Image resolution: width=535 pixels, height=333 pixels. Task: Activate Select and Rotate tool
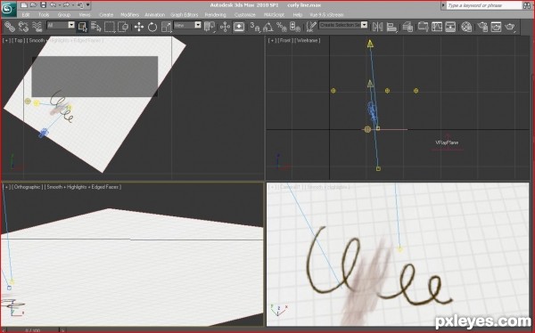pyautogui.click(x=152, y=27)
